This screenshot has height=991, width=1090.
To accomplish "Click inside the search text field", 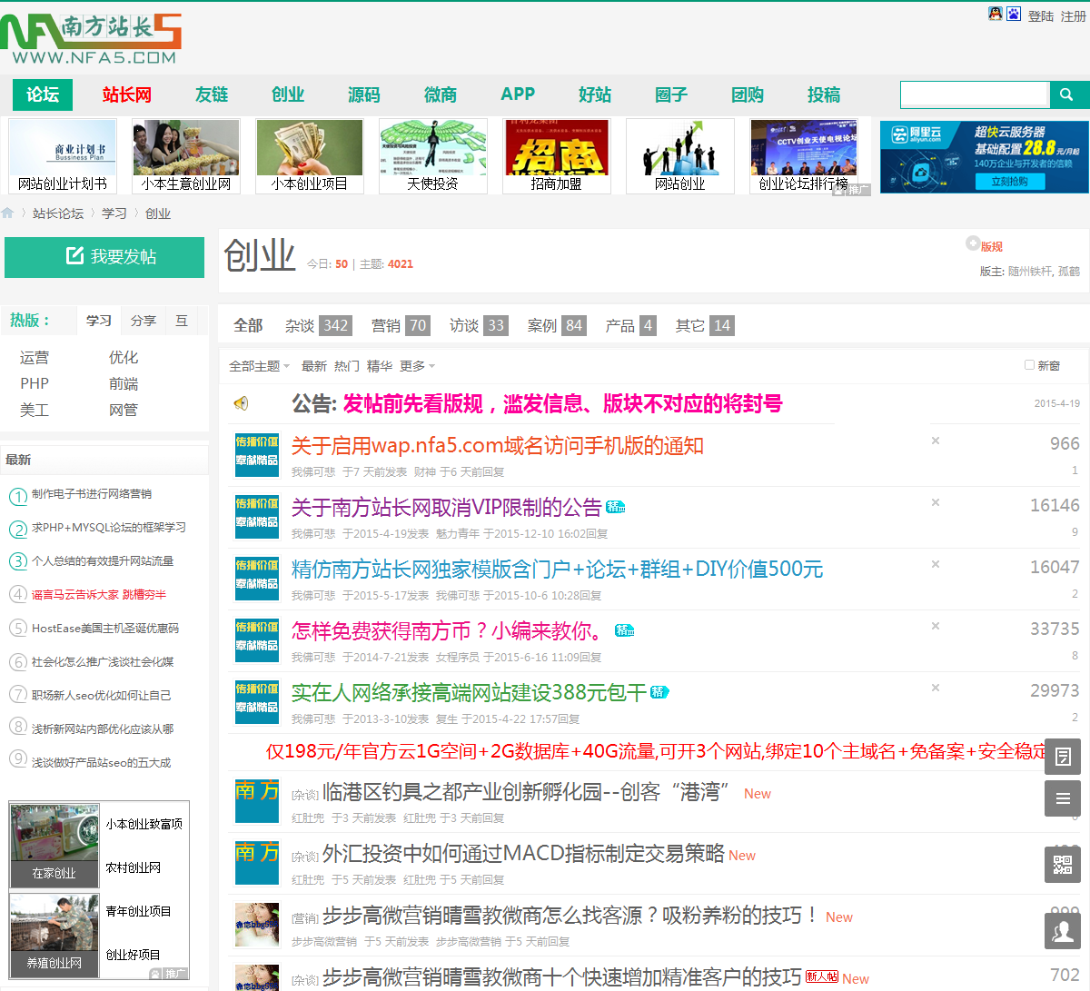I will click(x=974, y=94).
